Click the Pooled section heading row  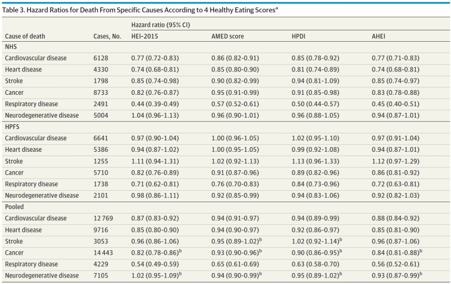pos(15,207)
